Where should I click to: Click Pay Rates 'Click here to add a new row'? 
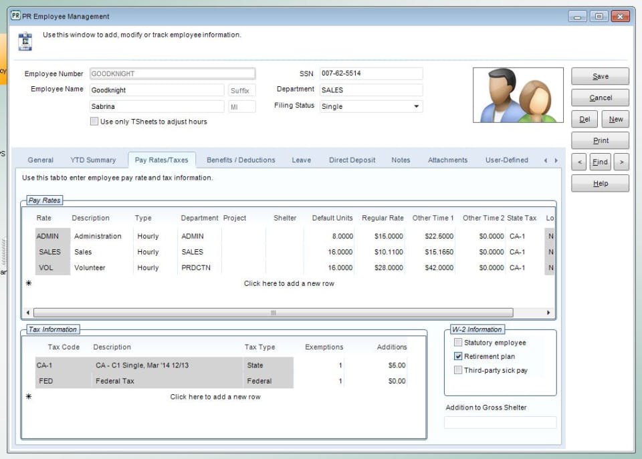click(x=289, y=283)
